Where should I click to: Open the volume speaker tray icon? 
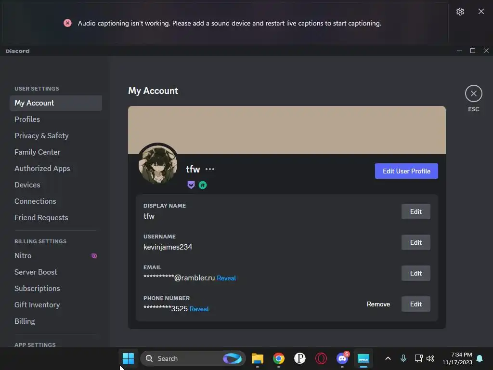coord(430,358)
